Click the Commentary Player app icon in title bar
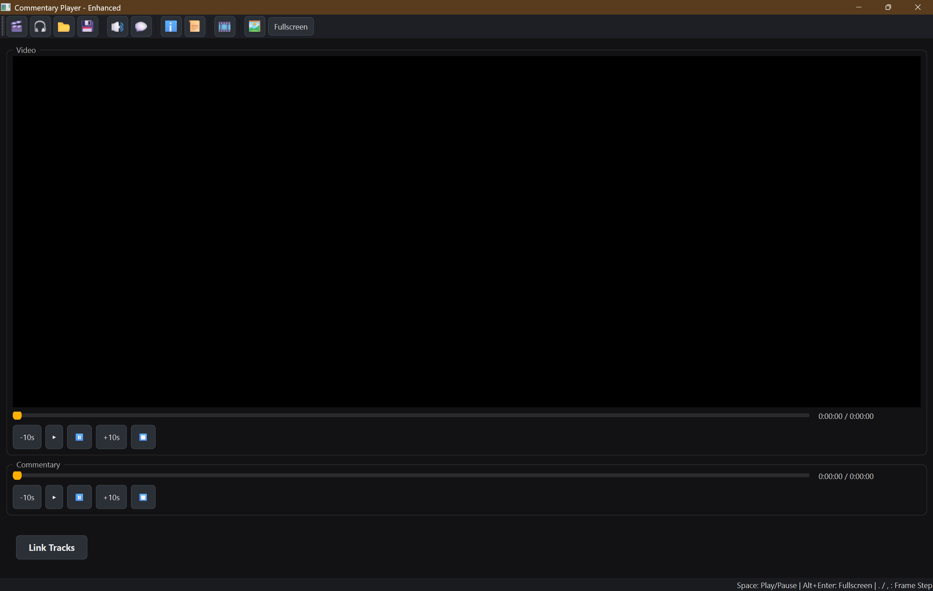933x591 pixels. 6,7
